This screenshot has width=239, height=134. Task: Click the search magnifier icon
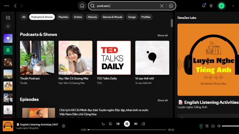point(92,6)
